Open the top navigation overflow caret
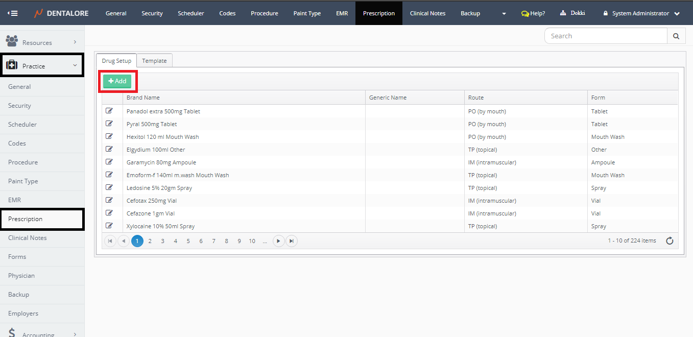 click(x=504, y=14)
